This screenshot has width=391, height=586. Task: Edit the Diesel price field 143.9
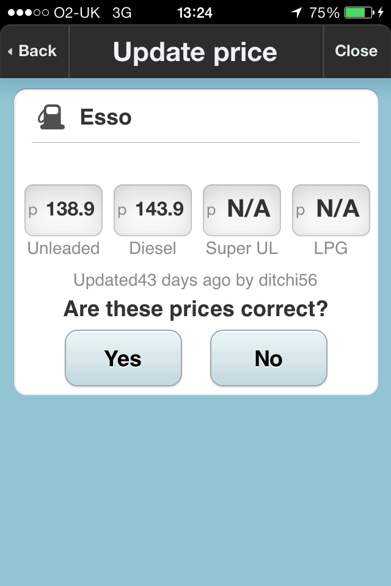click(153, 210)
